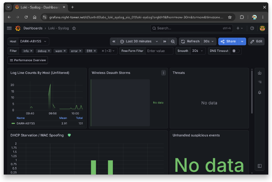The height and width of the screenshot is (182, 272).
Task: Click the Search box in header
Action: pyautogui.click(x=191, y=28)
